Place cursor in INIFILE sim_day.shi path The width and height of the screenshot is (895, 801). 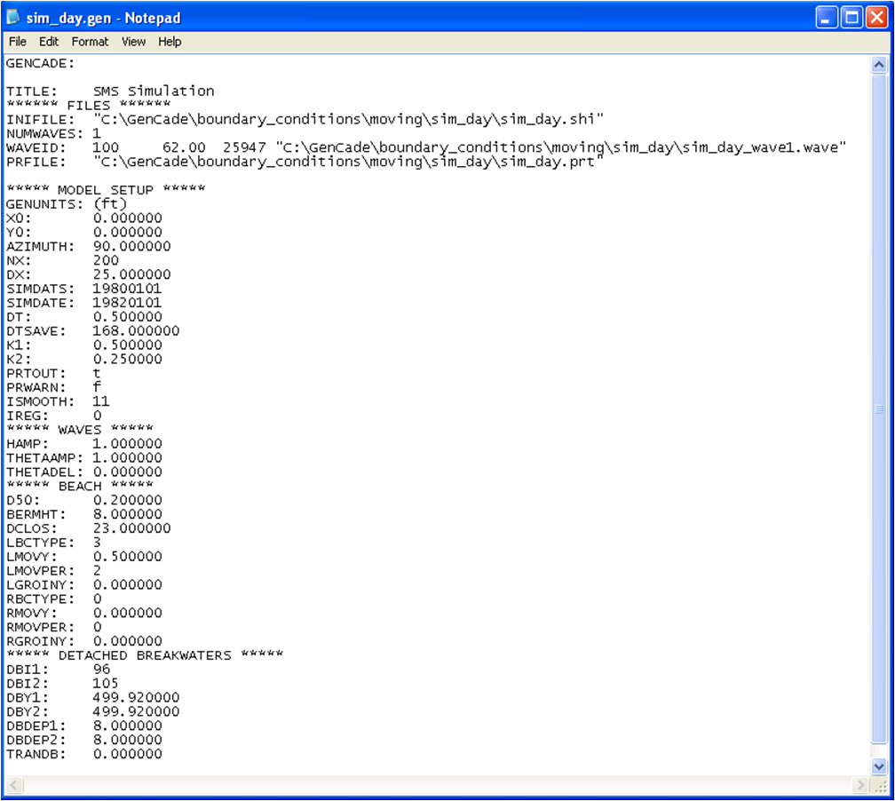point(348,119)
